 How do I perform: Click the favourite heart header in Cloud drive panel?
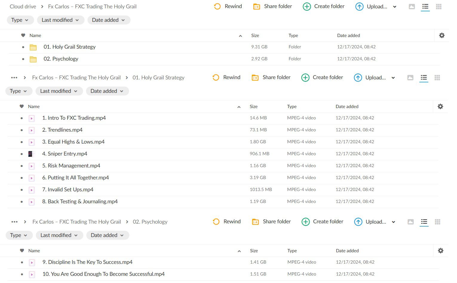tap(23, 36)
